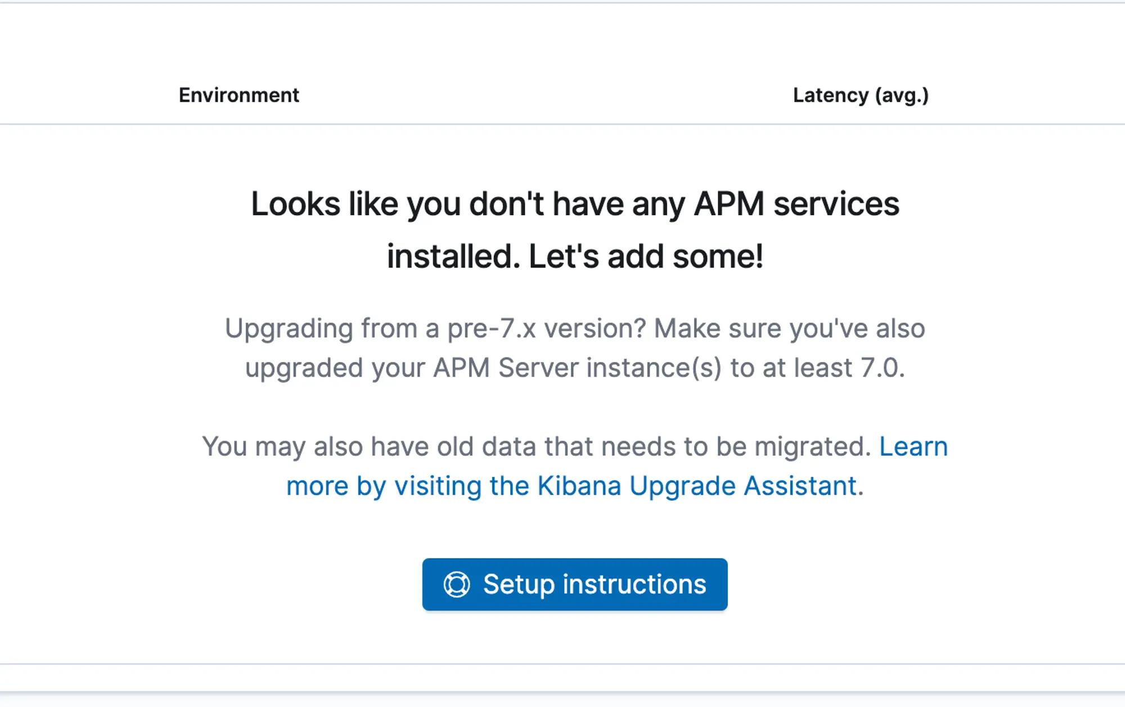Click the life ring icon inside blue button
This screenshot has height=707, width=1125.
coord(456,584)
